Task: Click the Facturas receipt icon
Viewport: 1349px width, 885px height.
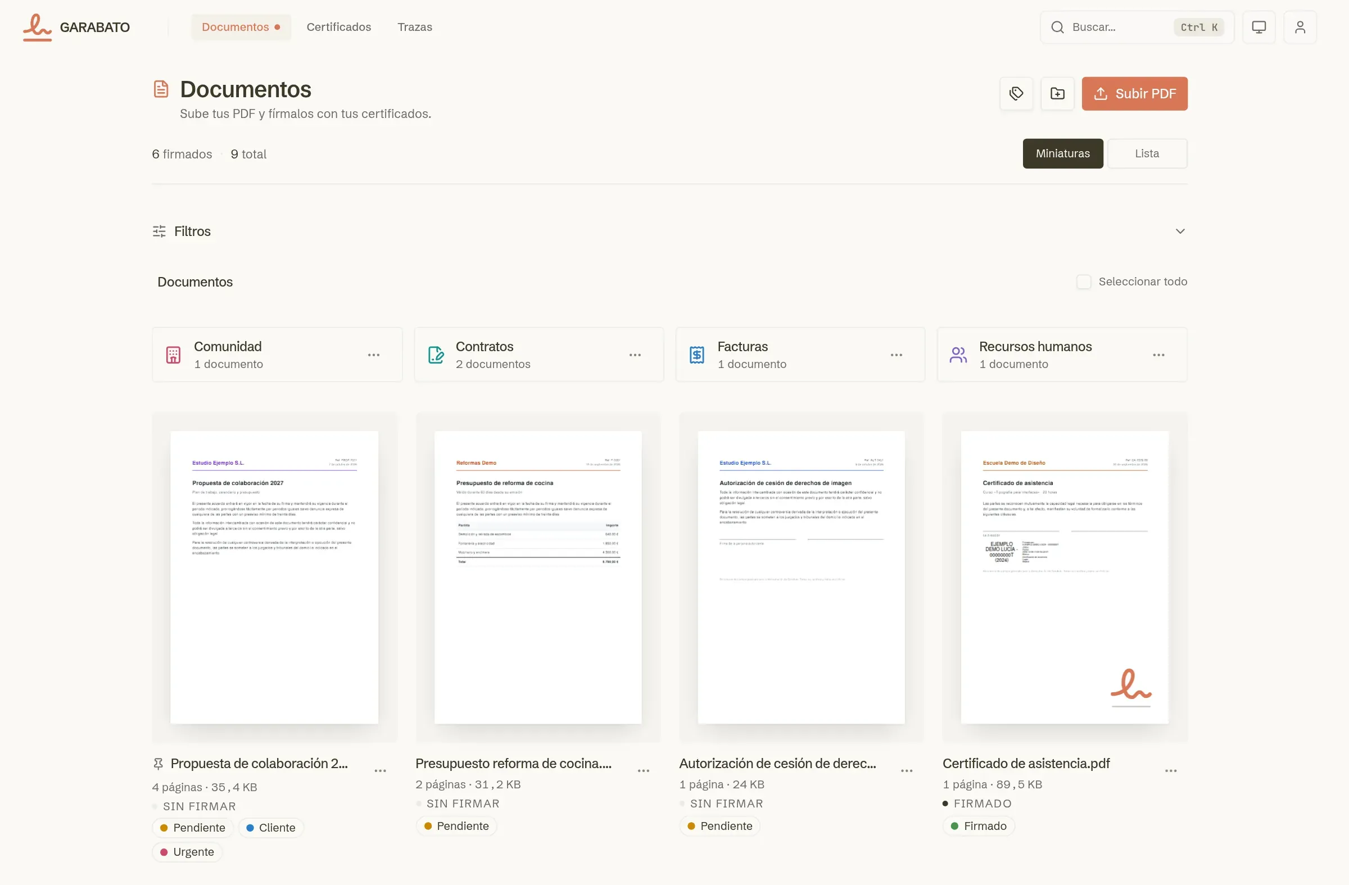Action: (697, 355)
